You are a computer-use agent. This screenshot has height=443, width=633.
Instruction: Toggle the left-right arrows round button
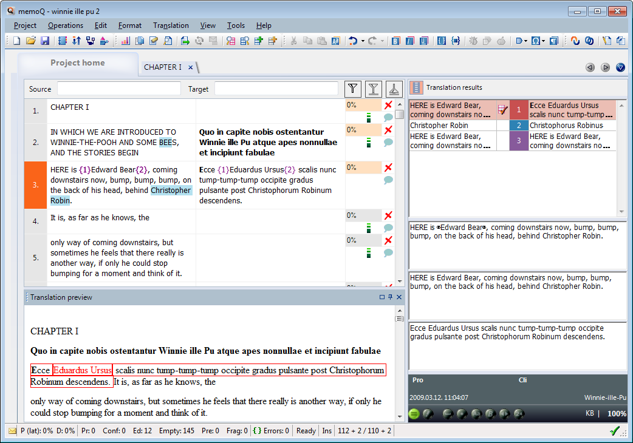[505, 414]
